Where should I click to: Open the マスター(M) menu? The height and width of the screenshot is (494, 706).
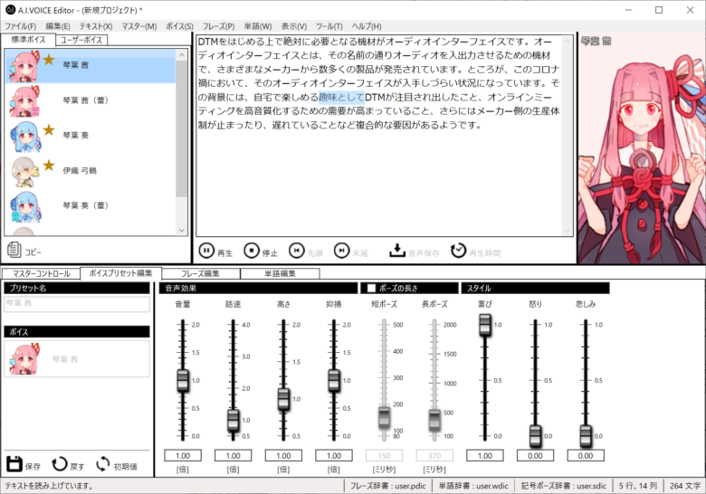coord(139,26)
